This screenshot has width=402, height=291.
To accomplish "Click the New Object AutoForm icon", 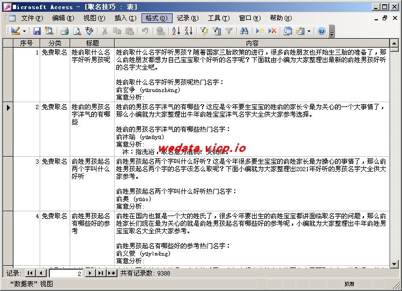I will (300, 31).
